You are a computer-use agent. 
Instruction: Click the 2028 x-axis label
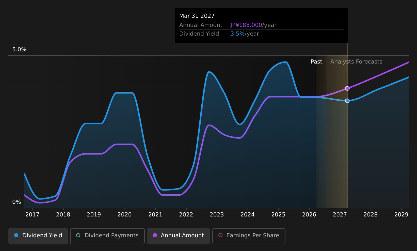coord(371,215)
